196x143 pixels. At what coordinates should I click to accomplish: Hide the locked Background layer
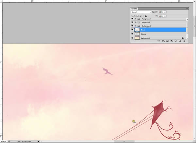(132, 38)
